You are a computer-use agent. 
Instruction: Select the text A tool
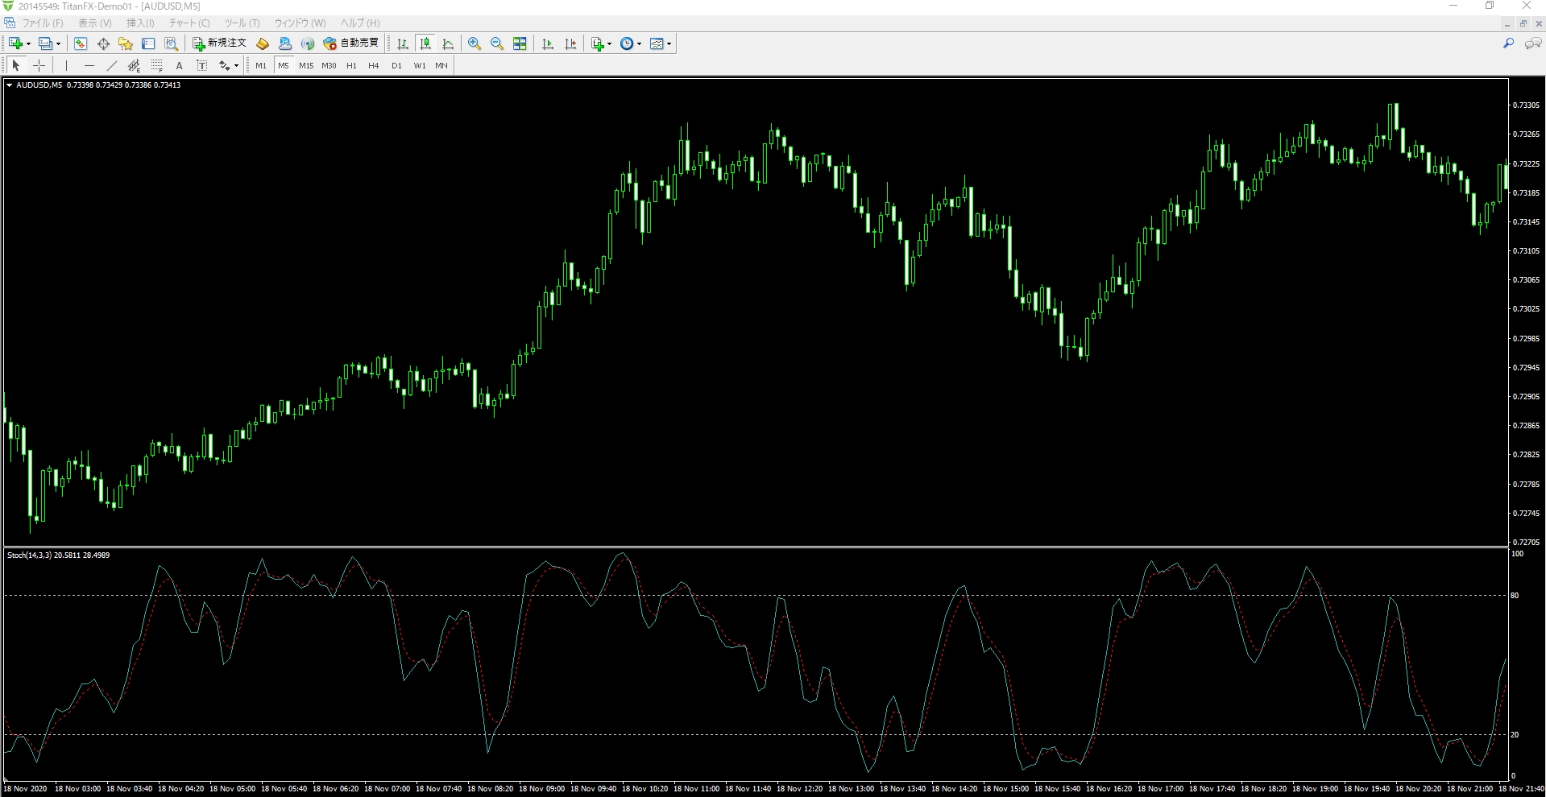179,65
